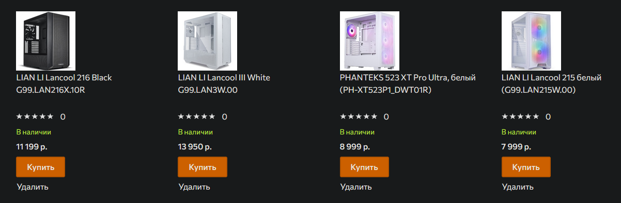Open PHANTEKS 523 XT Pro Ultra image
621x203 pixels.
tap(369, 41)
